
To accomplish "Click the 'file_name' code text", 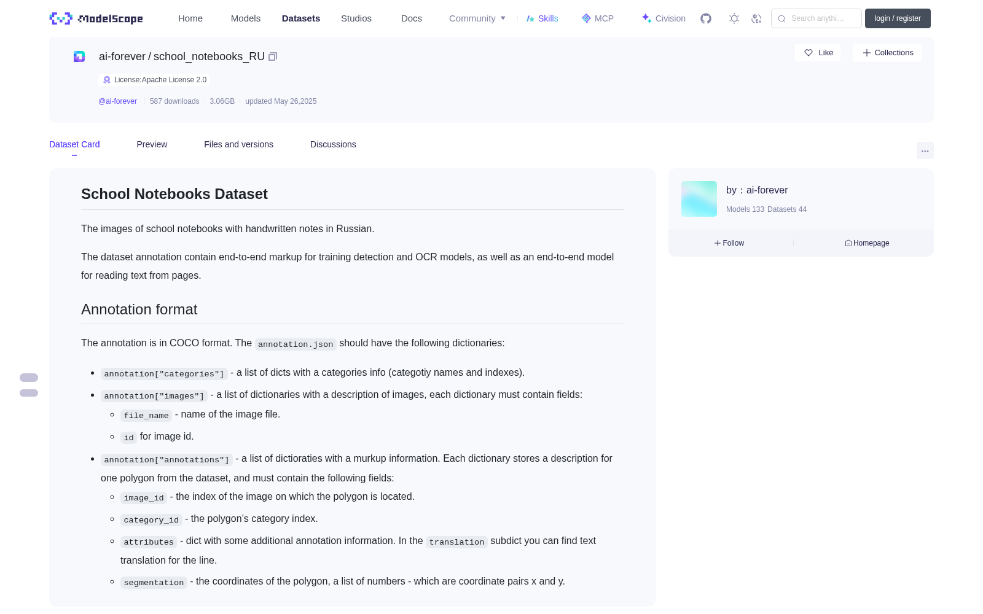I will pos(146,415).
